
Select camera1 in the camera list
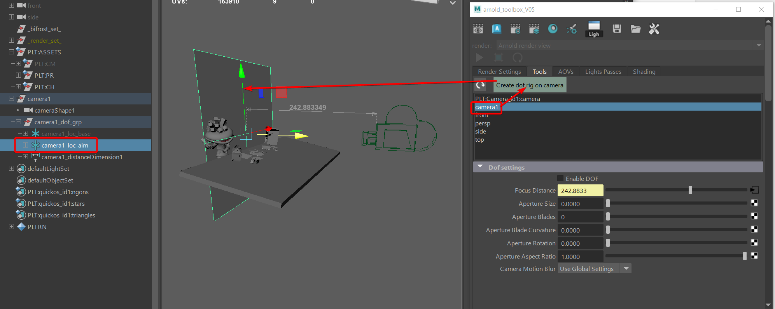pyautogui.click(x=618, y=107)
